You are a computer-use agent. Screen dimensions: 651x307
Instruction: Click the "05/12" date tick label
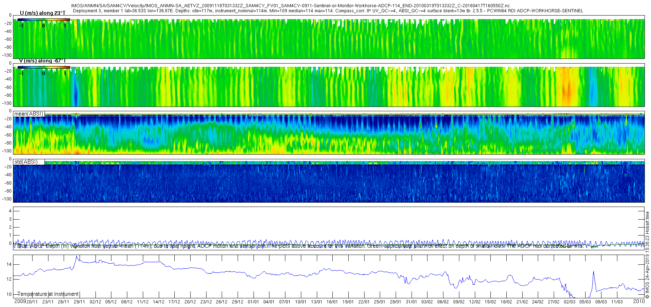tap(111, 302)
